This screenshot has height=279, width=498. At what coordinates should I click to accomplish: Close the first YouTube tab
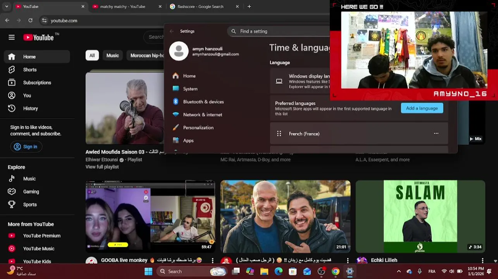click(83, 7)
